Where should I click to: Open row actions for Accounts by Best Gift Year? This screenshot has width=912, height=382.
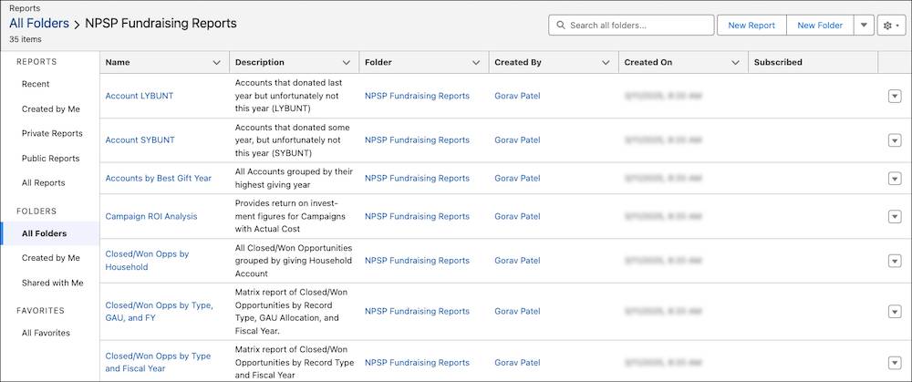click(895, 179)
